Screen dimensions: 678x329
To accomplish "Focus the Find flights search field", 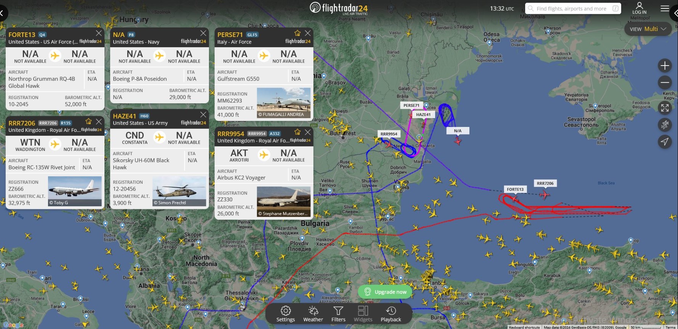I will click(573, 8).
